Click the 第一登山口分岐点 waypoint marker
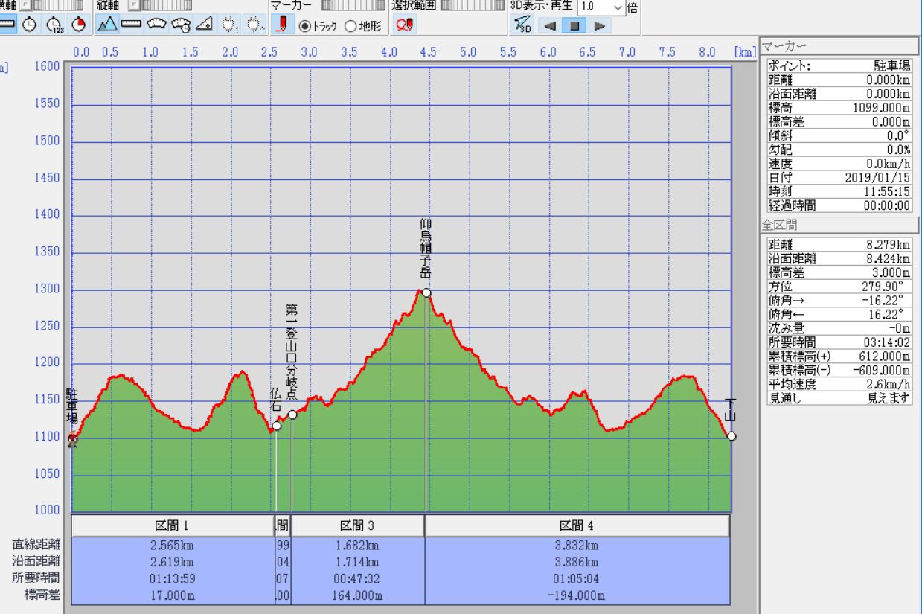This screenshot has height=614, width=922. [x=292, y=415]
